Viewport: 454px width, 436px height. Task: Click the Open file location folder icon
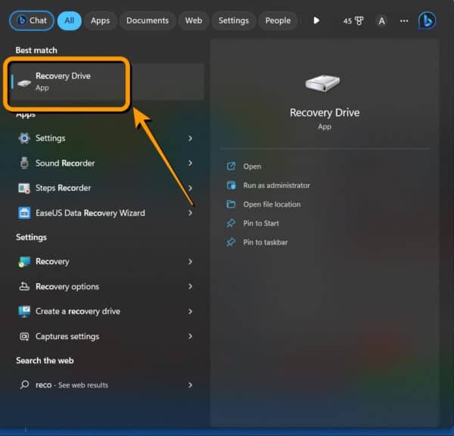(x=231, y=204)
